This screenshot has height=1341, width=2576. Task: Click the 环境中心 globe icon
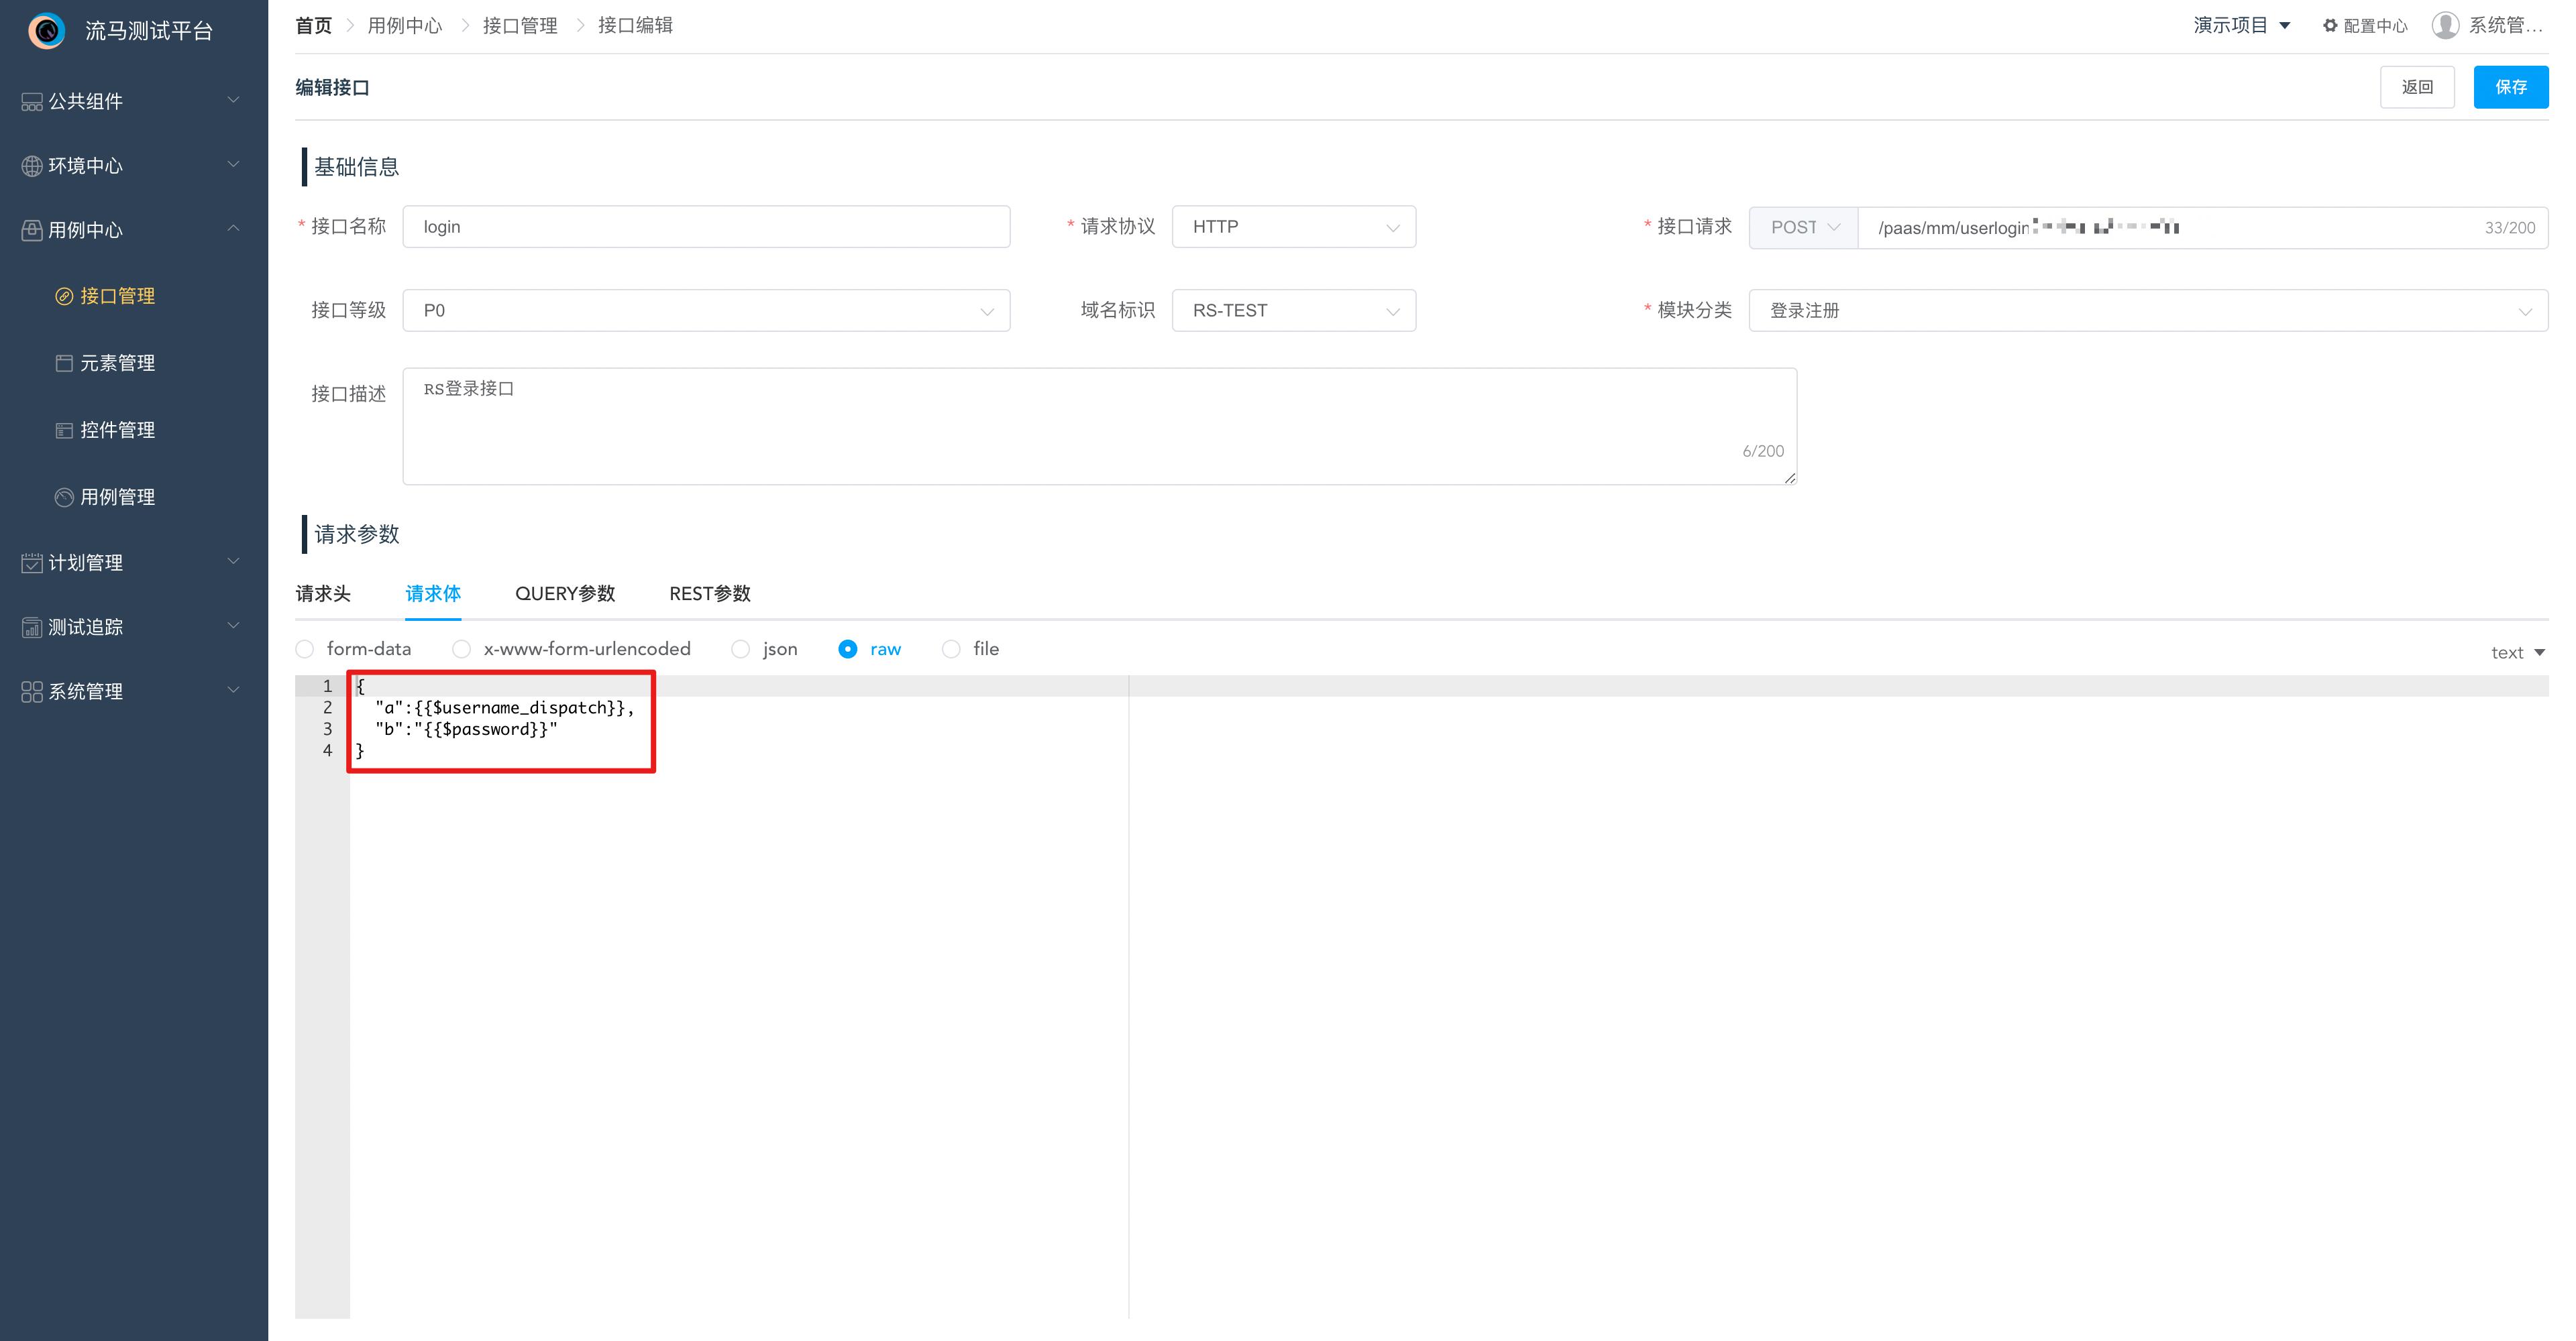click(32, 166)
